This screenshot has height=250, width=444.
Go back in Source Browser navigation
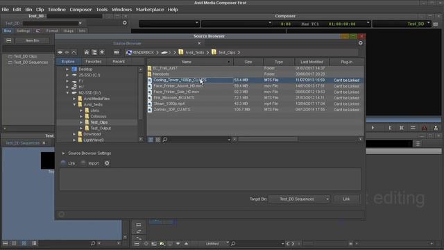tap(60, 53)
